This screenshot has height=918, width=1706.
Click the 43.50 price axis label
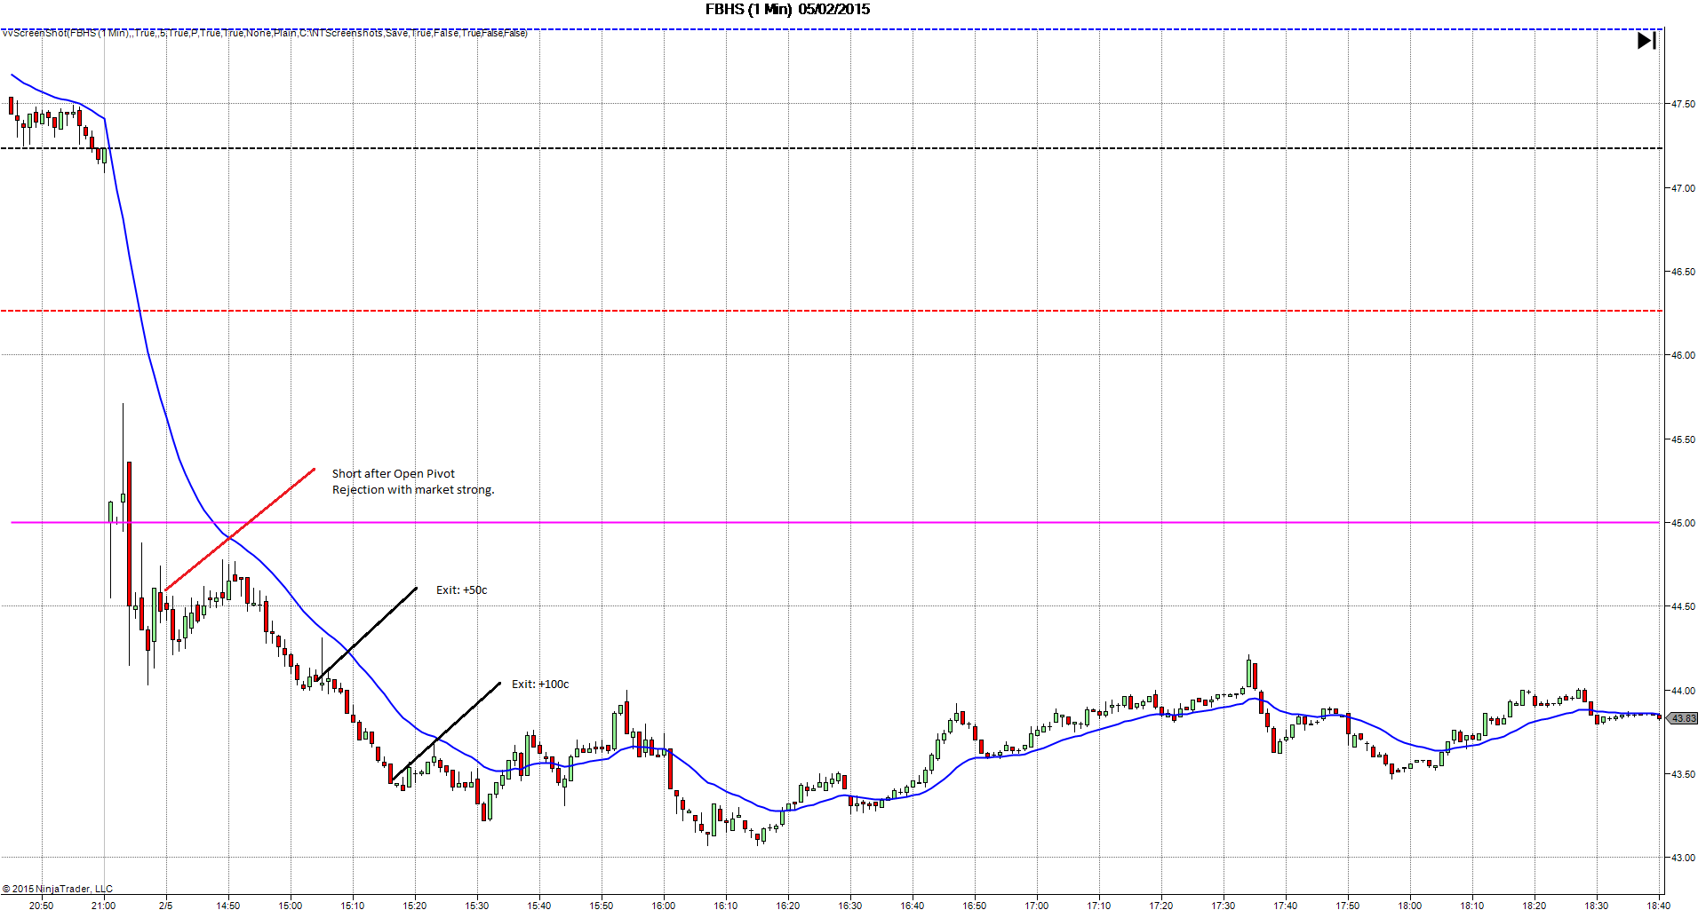(1683, 774)
